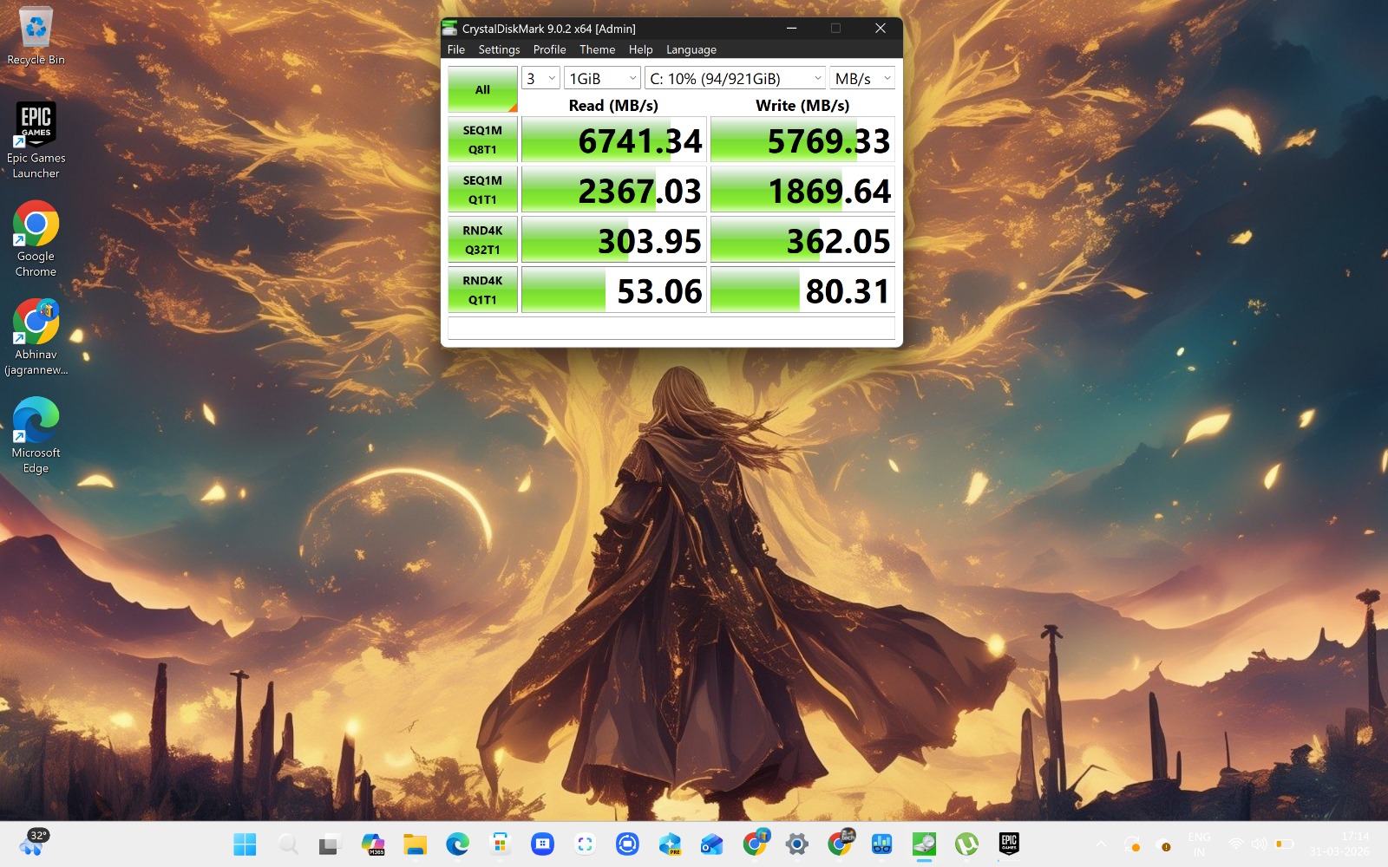Start the RND4K Q32T1 test
The height and width of the screenshot is (867, 1388).
point(482,240)
